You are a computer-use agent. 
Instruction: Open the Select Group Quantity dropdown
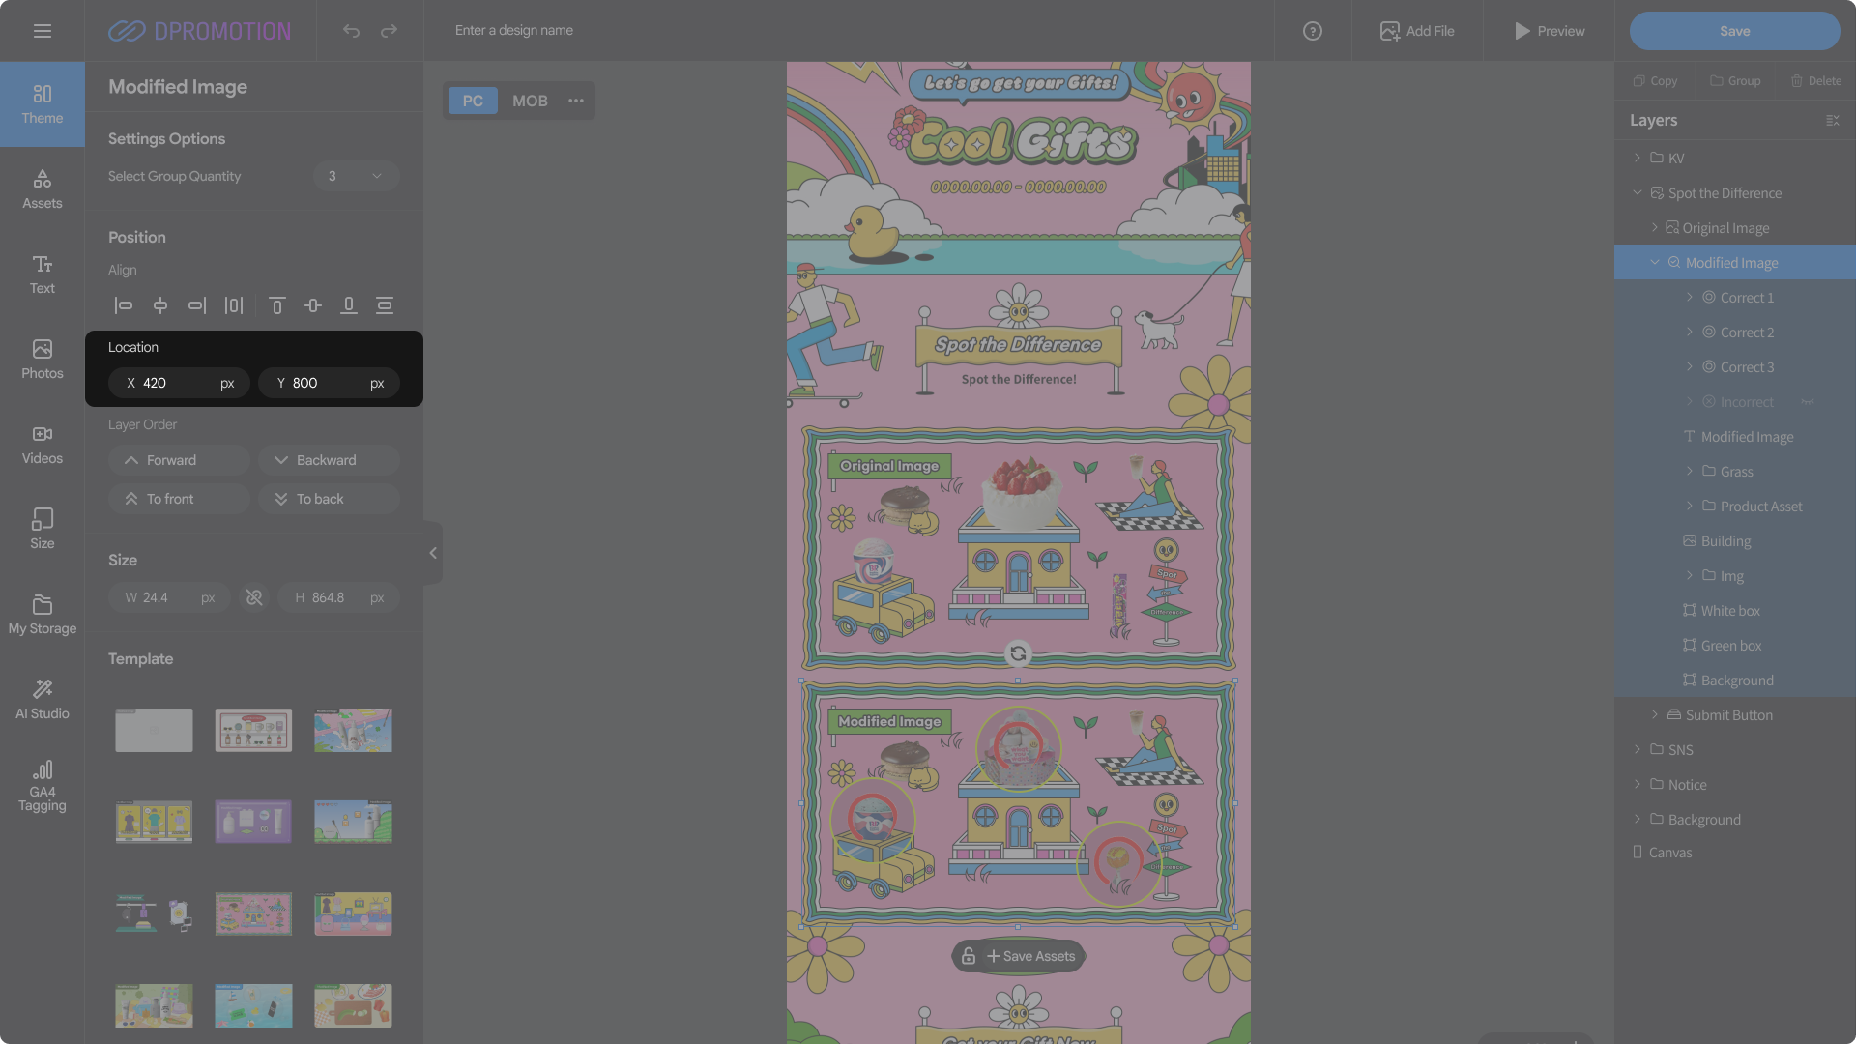point(356,176)
